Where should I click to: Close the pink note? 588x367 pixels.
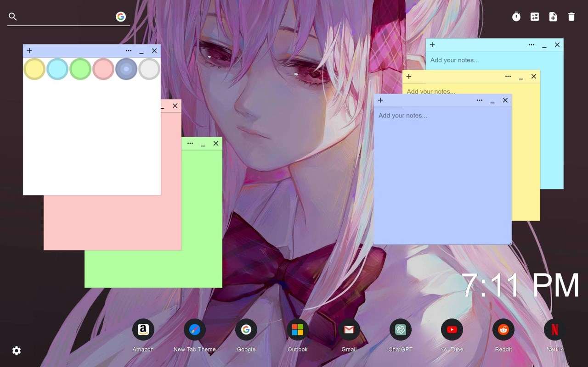(175, 106)
